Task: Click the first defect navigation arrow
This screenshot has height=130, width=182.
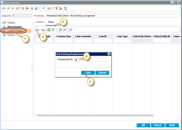Action: (3, 9)
